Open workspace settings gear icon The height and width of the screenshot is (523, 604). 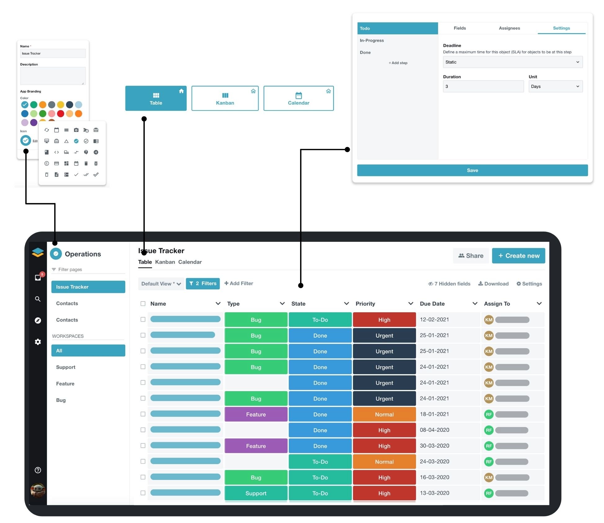click(38, 340)
